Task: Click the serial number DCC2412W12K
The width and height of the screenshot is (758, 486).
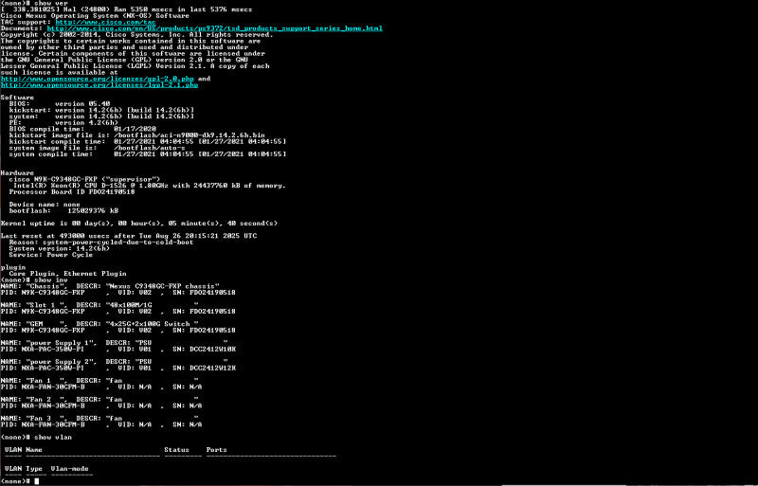Action: point(212,368)
